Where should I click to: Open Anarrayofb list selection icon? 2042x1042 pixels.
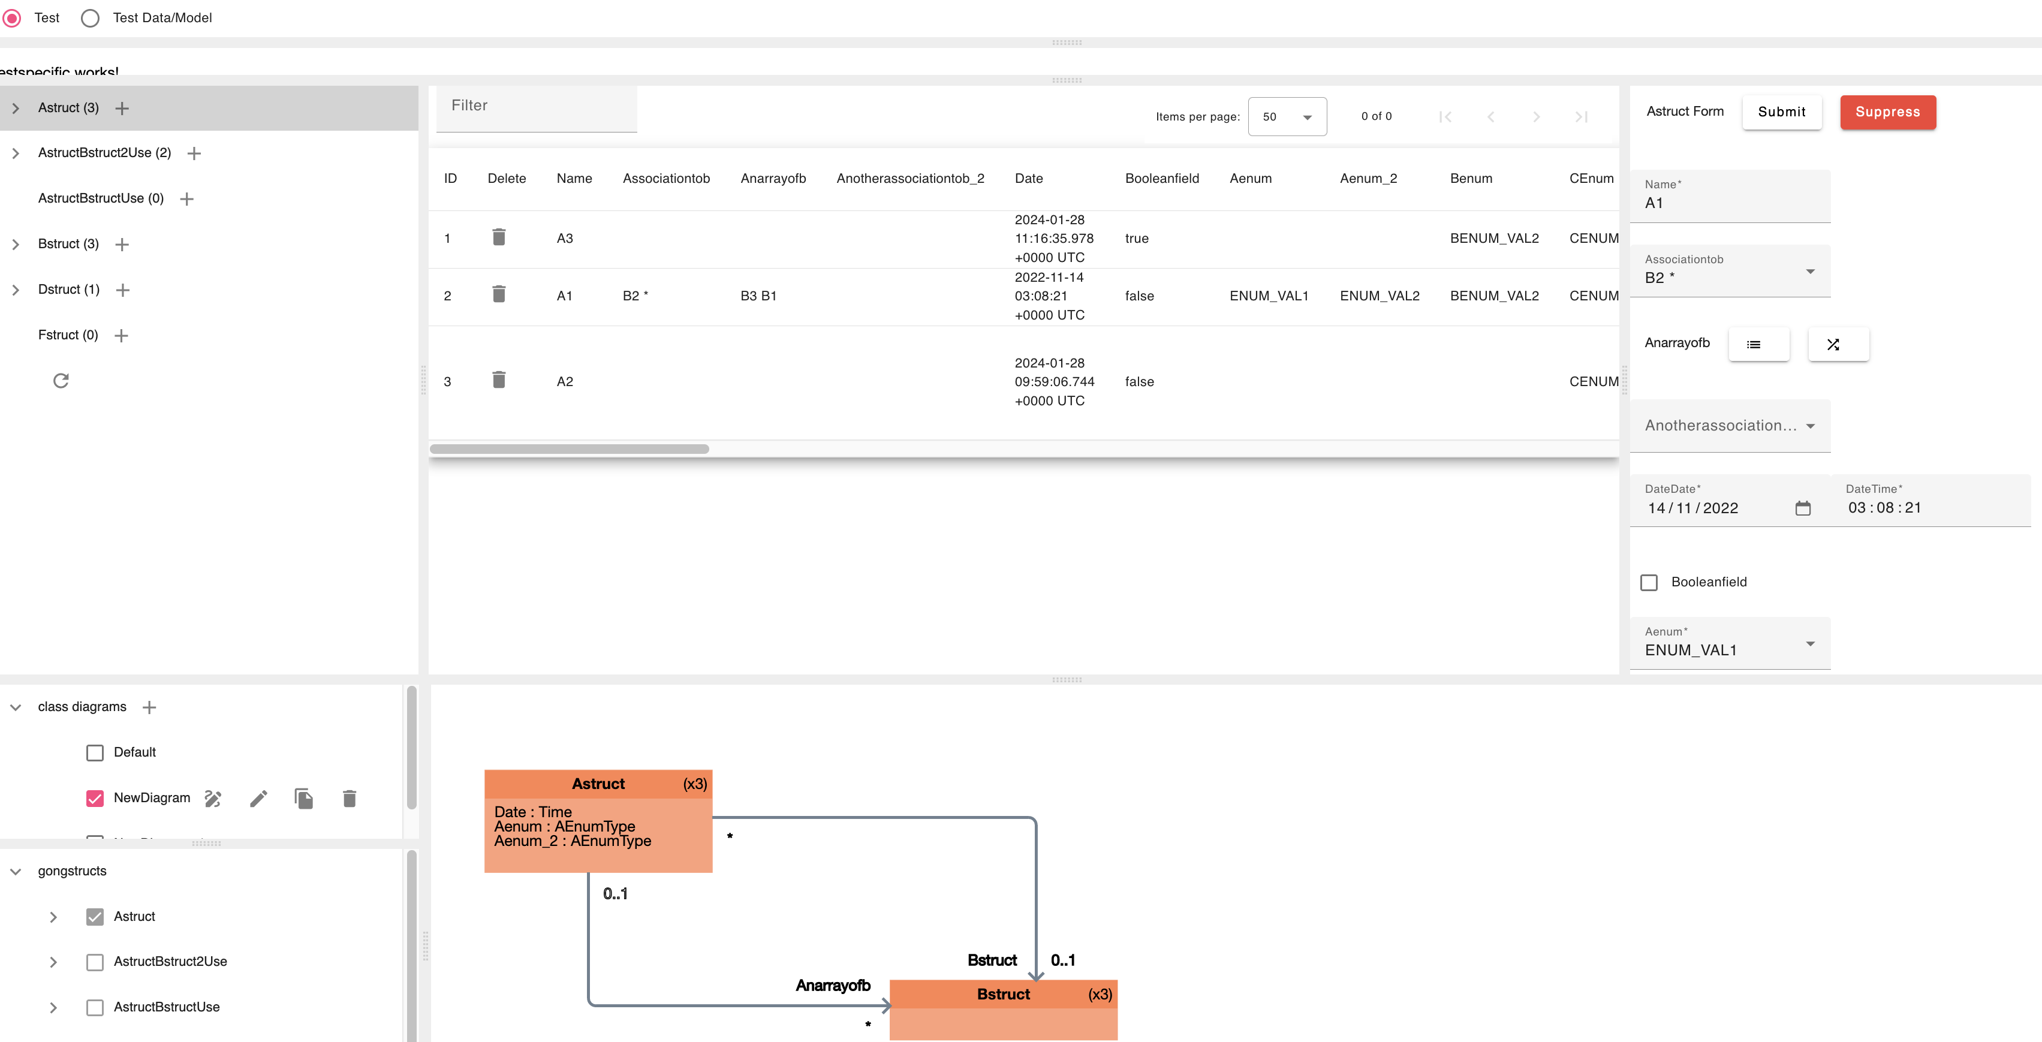point(1758,344)
